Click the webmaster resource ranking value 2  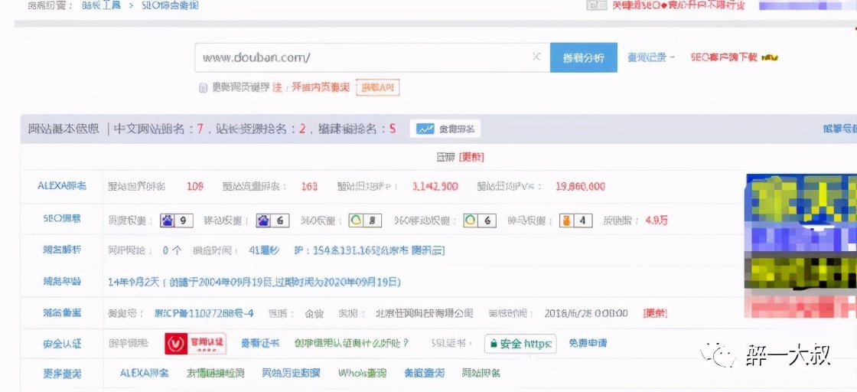[x=301, y=129]
